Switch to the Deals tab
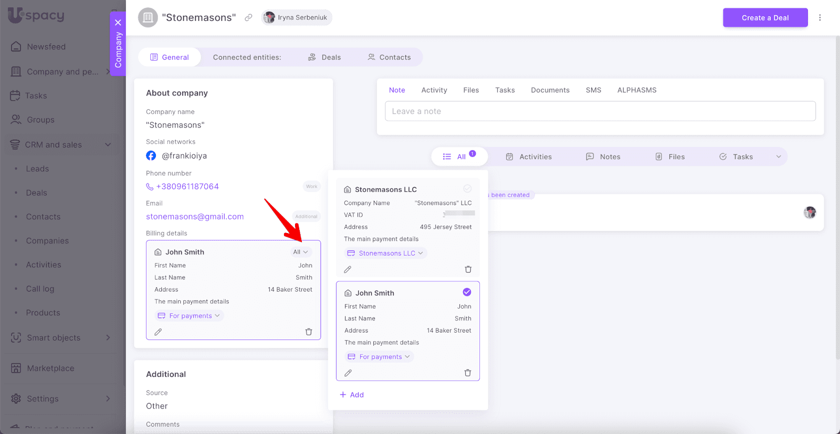This screenshot has width=840, height=434. tap(324, 57)
